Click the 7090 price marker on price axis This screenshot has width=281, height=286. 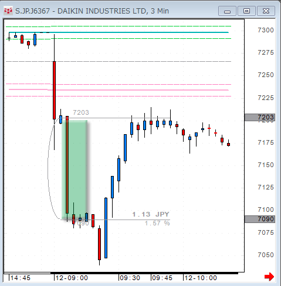(x=260, y=219)
